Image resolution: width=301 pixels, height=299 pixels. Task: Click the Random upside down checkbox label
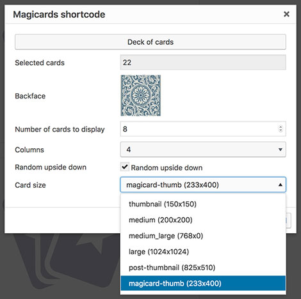[167, 167]
